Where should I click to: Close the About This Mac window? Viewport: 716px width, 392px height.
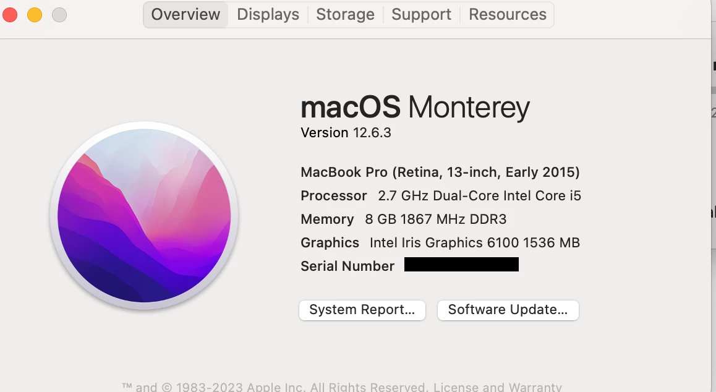[x=10, y=15]
